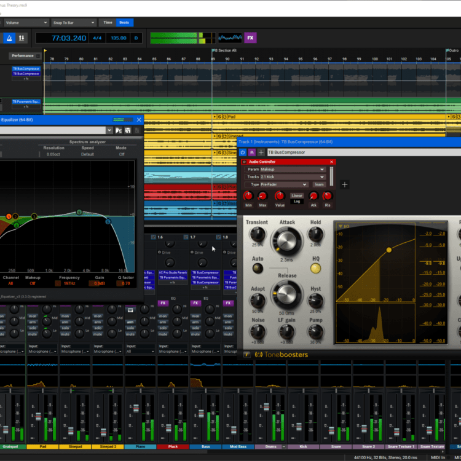Image resolution: width=461 pixels, height=461 pixels.
Task: Select Log mode in the Audio Controller
Action: (297, 202)
